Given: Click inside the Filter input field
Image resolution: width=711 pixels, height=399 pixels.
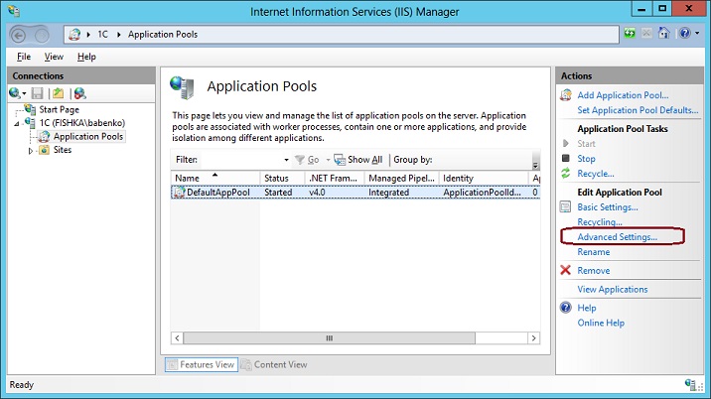Looking at the screenshot, I should 241,160.
